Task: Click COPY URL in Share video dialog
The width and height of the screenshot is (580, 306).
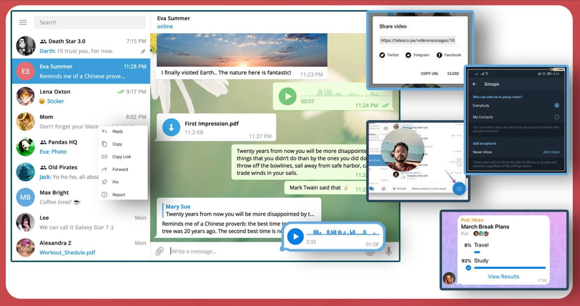Action: point(429,73)
